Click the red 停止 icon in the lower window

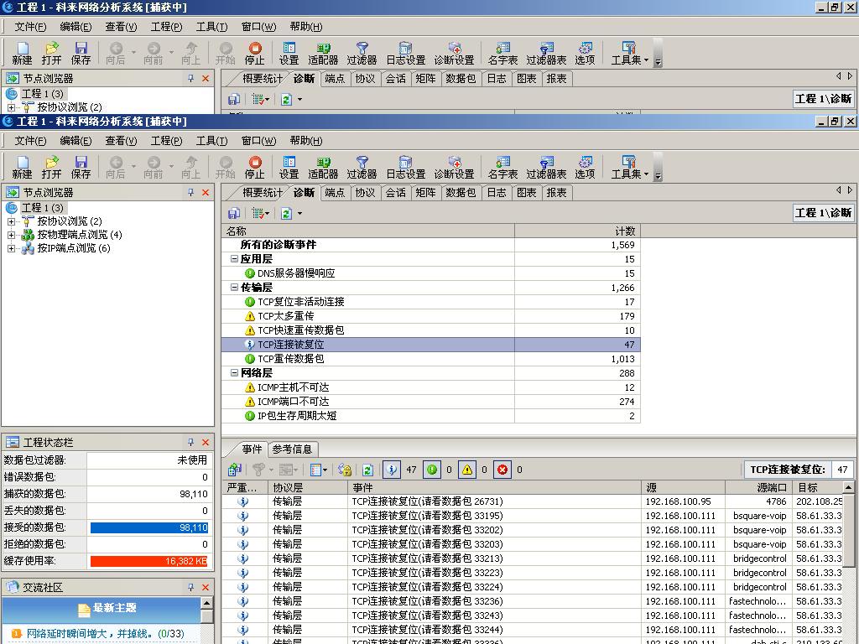[x=255, y=167]
